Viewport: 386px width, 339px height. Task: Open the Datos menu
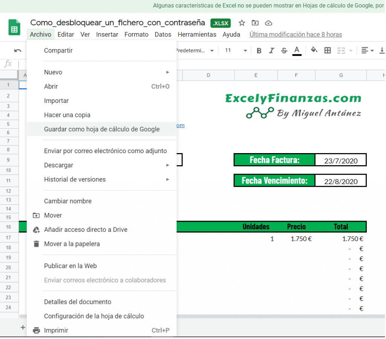point(163,34)
